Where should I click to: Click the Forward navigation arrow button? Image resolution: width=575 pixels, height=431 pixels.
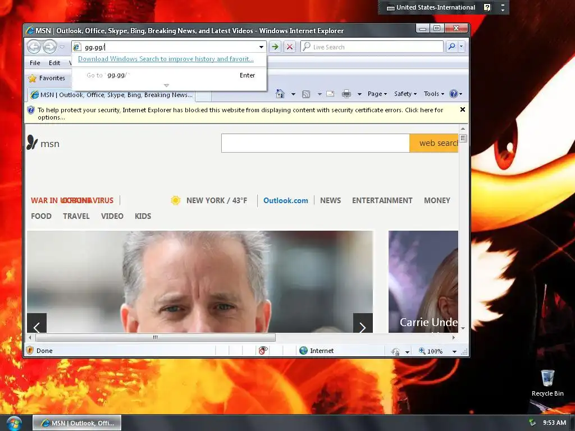(x=49, y=47)
